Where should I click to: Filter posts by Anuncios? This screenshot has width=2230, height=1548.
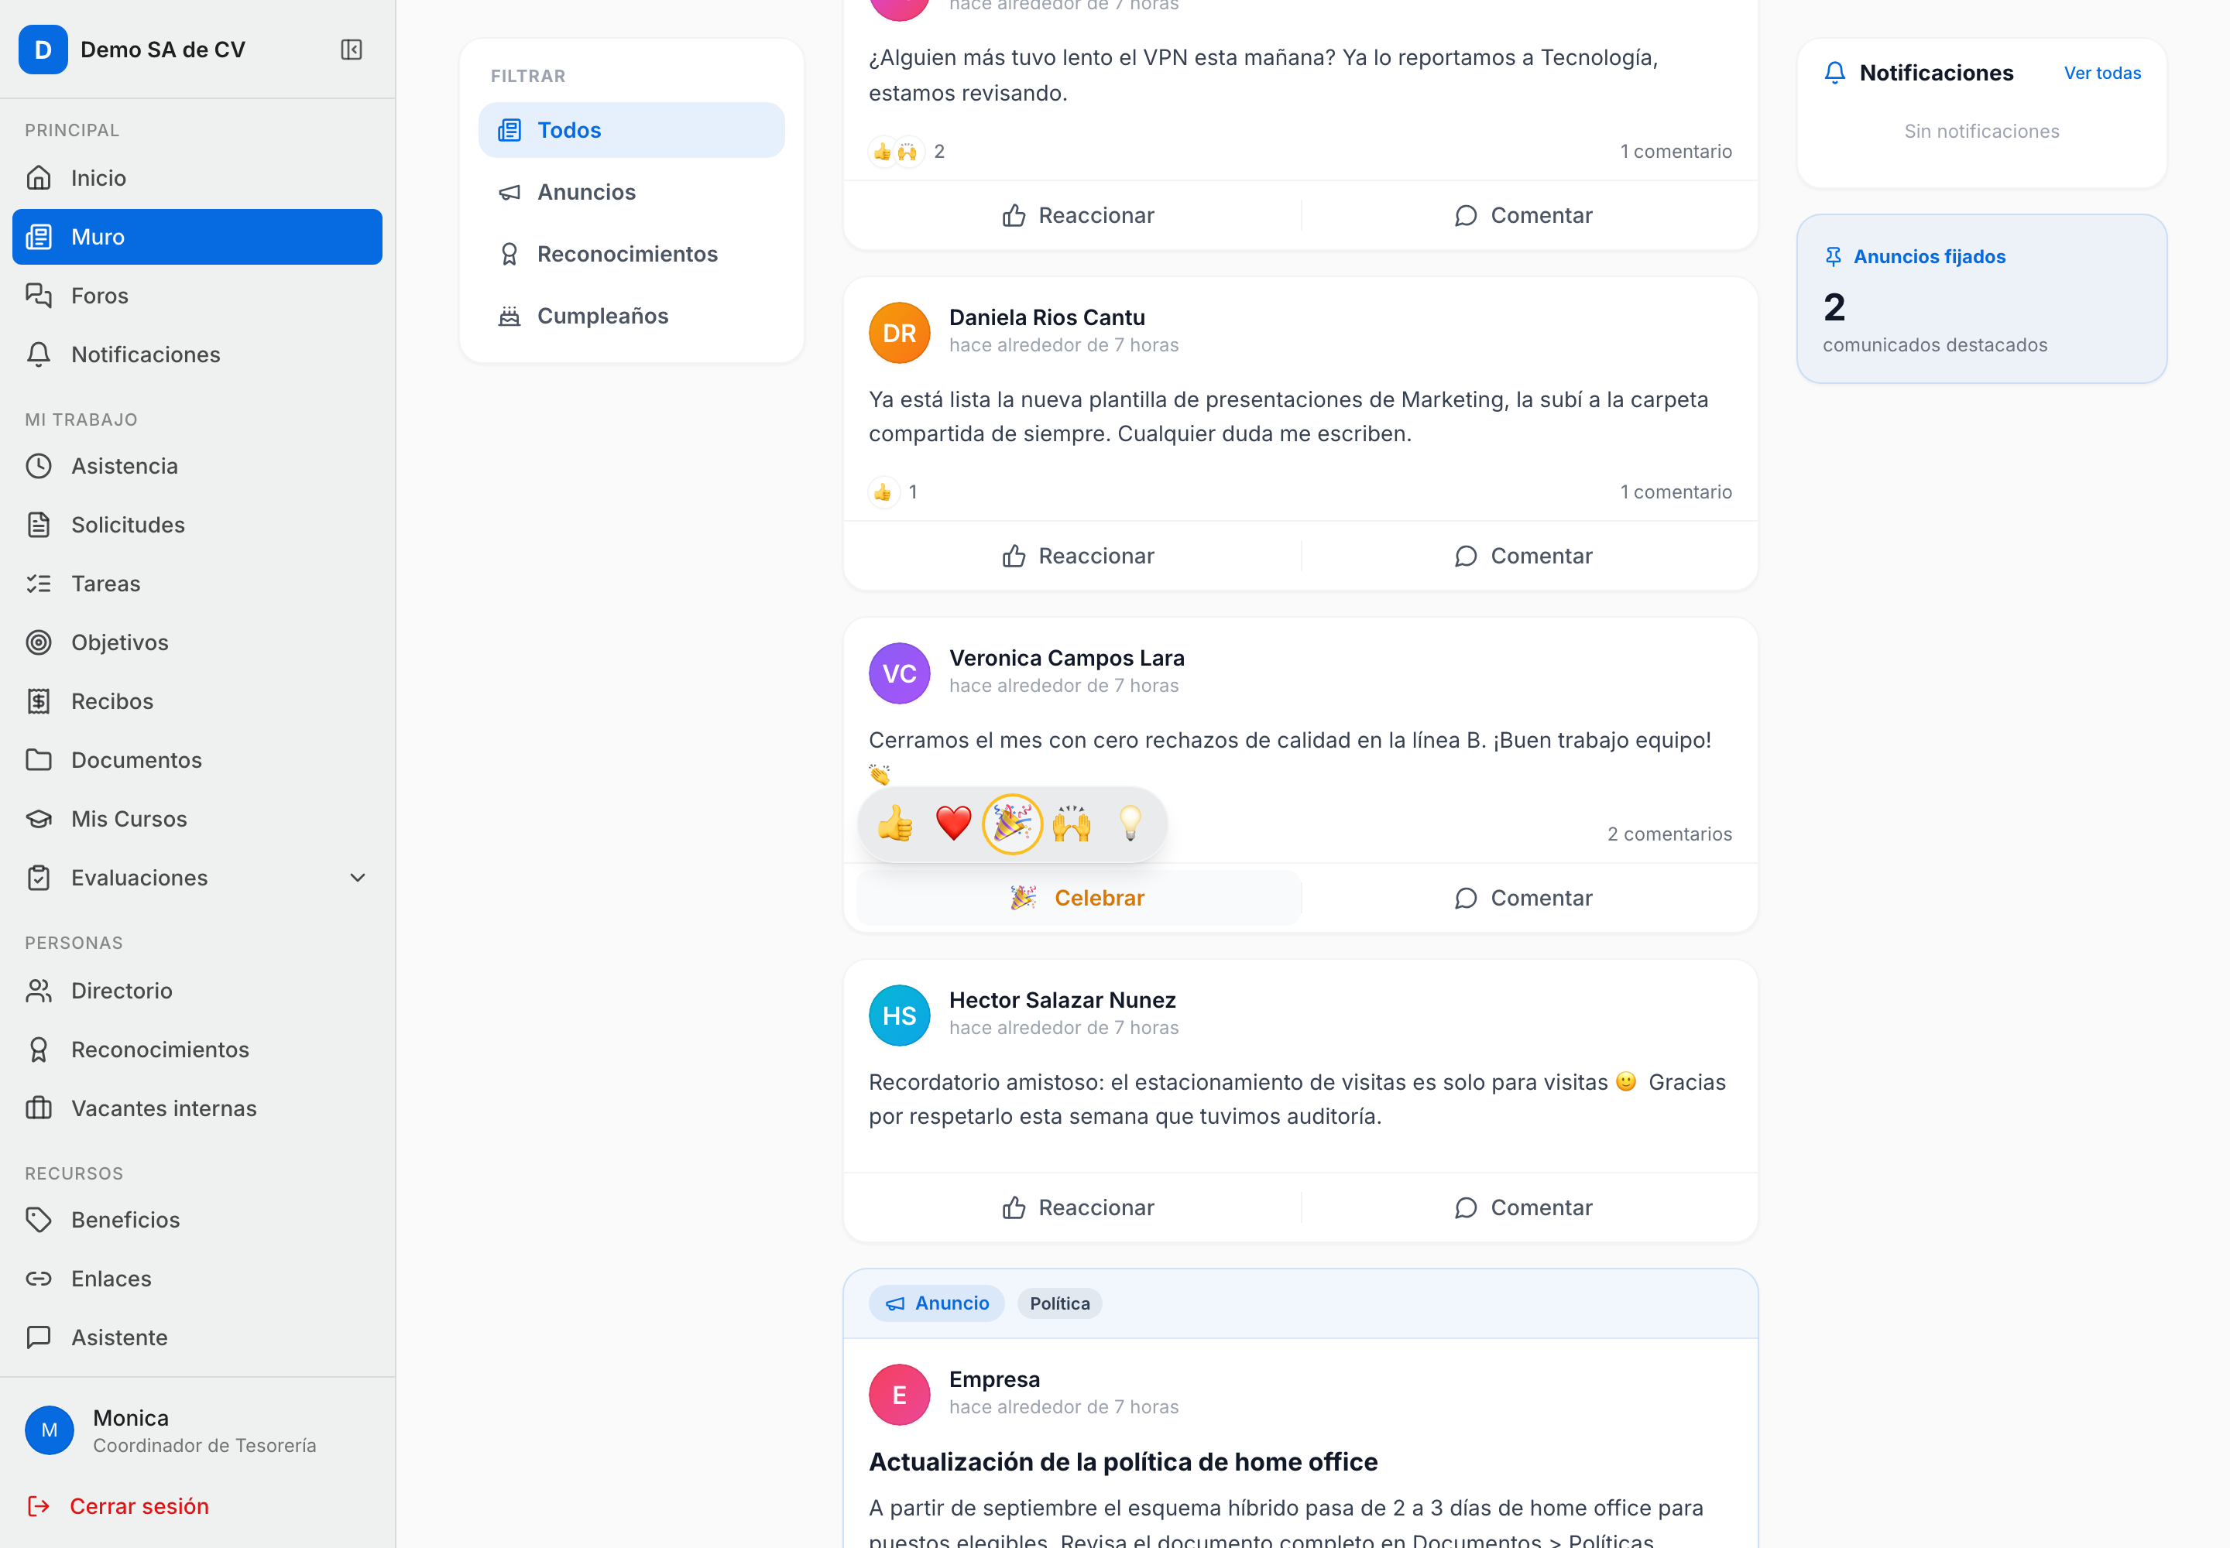pos(632,192)
